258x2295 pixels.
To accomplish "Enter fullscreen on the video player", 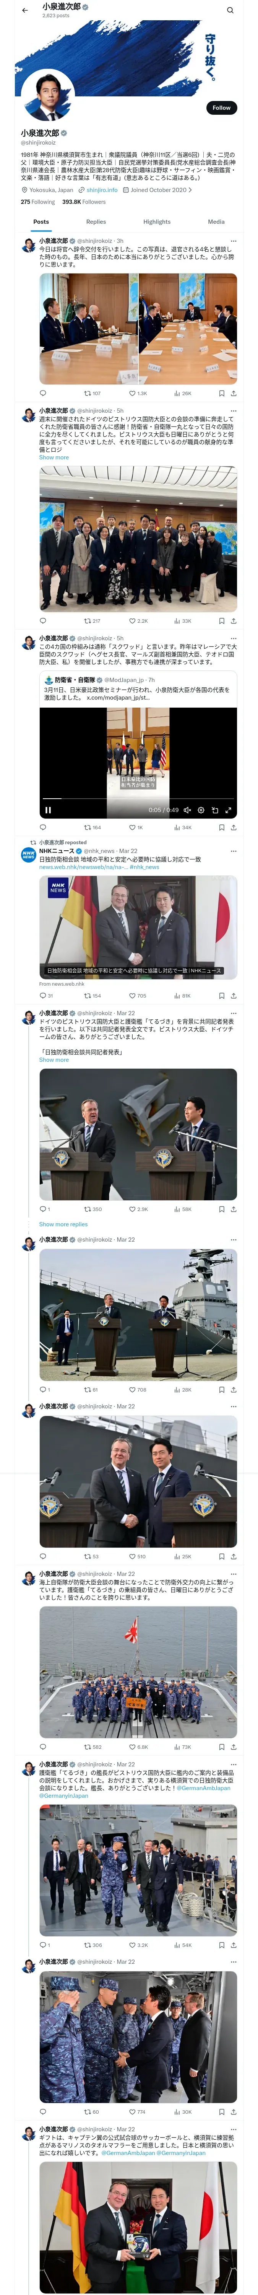I will (x=229, y=810).
